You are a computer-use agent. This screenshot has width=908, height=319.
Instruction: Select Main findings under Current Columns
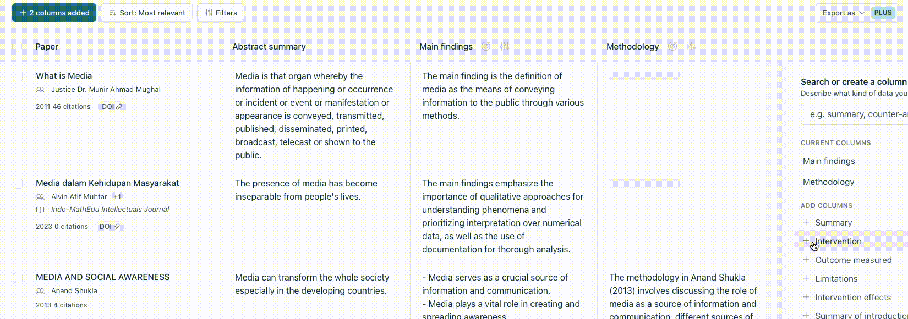coord(829,161)
